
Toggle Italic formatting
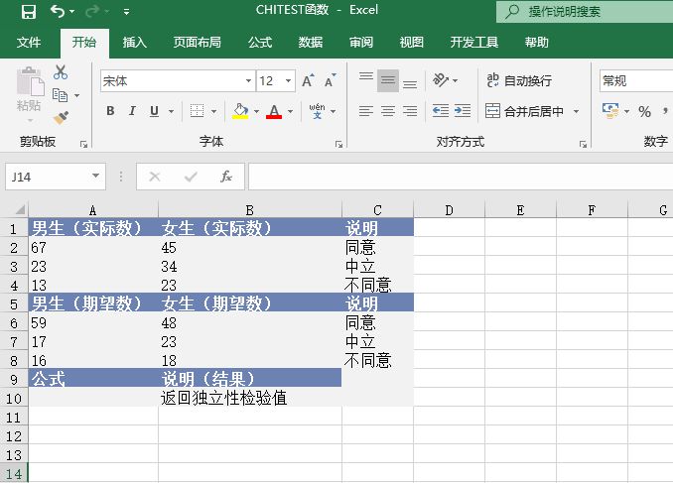point(133,111)
